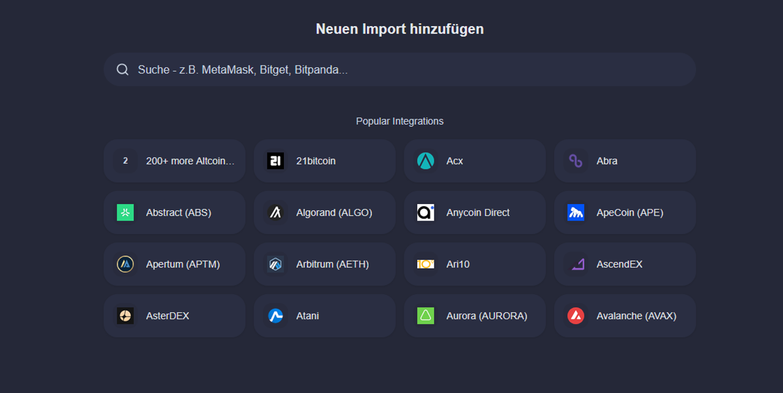Click the Anycoin Direct logo icon
Screen dimensions: 783x393
click(425, 213)
